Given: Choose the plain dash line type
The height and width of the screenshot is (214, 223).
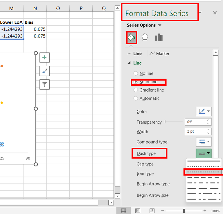Looking at the screenshot, I should (x=204, y=177).
